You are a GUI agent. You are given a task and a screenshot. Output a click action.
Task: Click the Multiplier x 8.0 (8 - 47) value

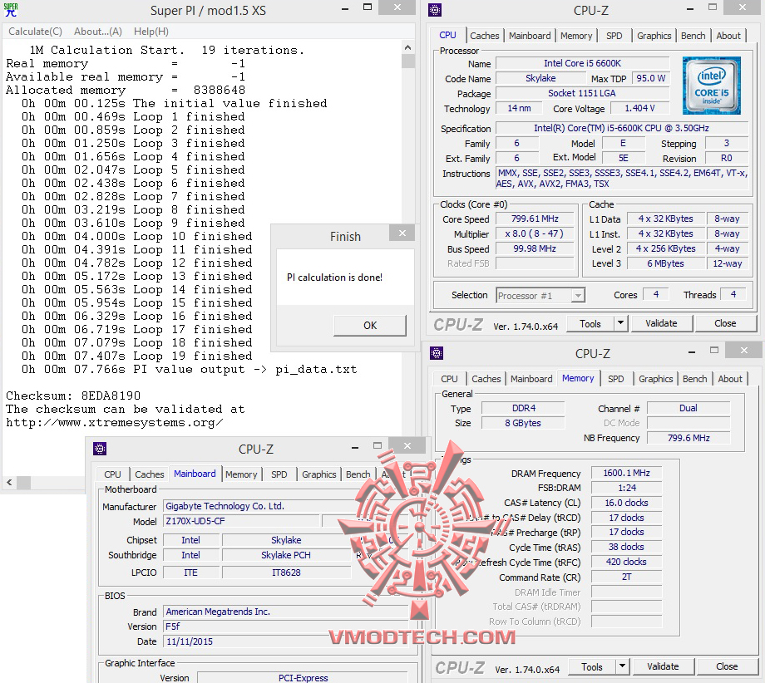pos(535,234)
